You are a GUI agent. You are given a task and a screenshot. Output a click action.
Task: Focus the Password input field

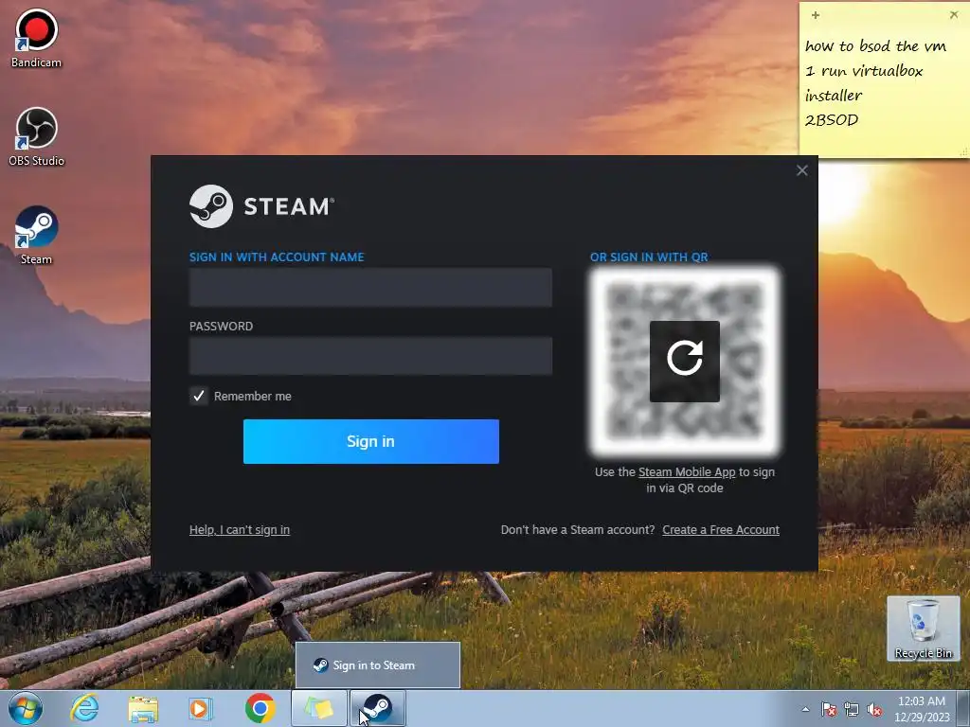coord(370,356)
